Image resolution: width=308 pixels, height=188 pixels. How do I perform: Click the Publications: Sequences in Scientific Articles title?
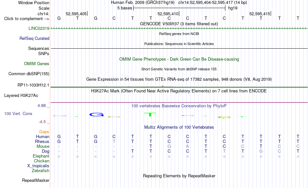click(x=179, y=44)
